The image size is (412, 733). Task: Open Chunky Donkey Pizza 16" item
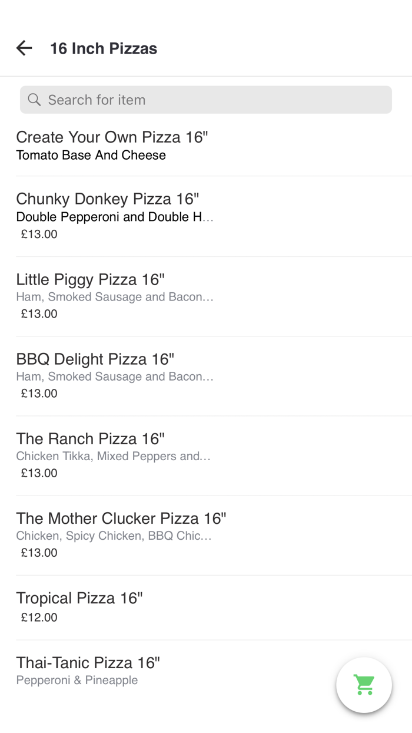click(108, 199)
